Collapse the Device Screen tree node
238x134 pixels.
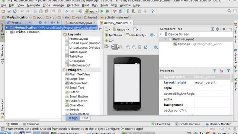161,34
